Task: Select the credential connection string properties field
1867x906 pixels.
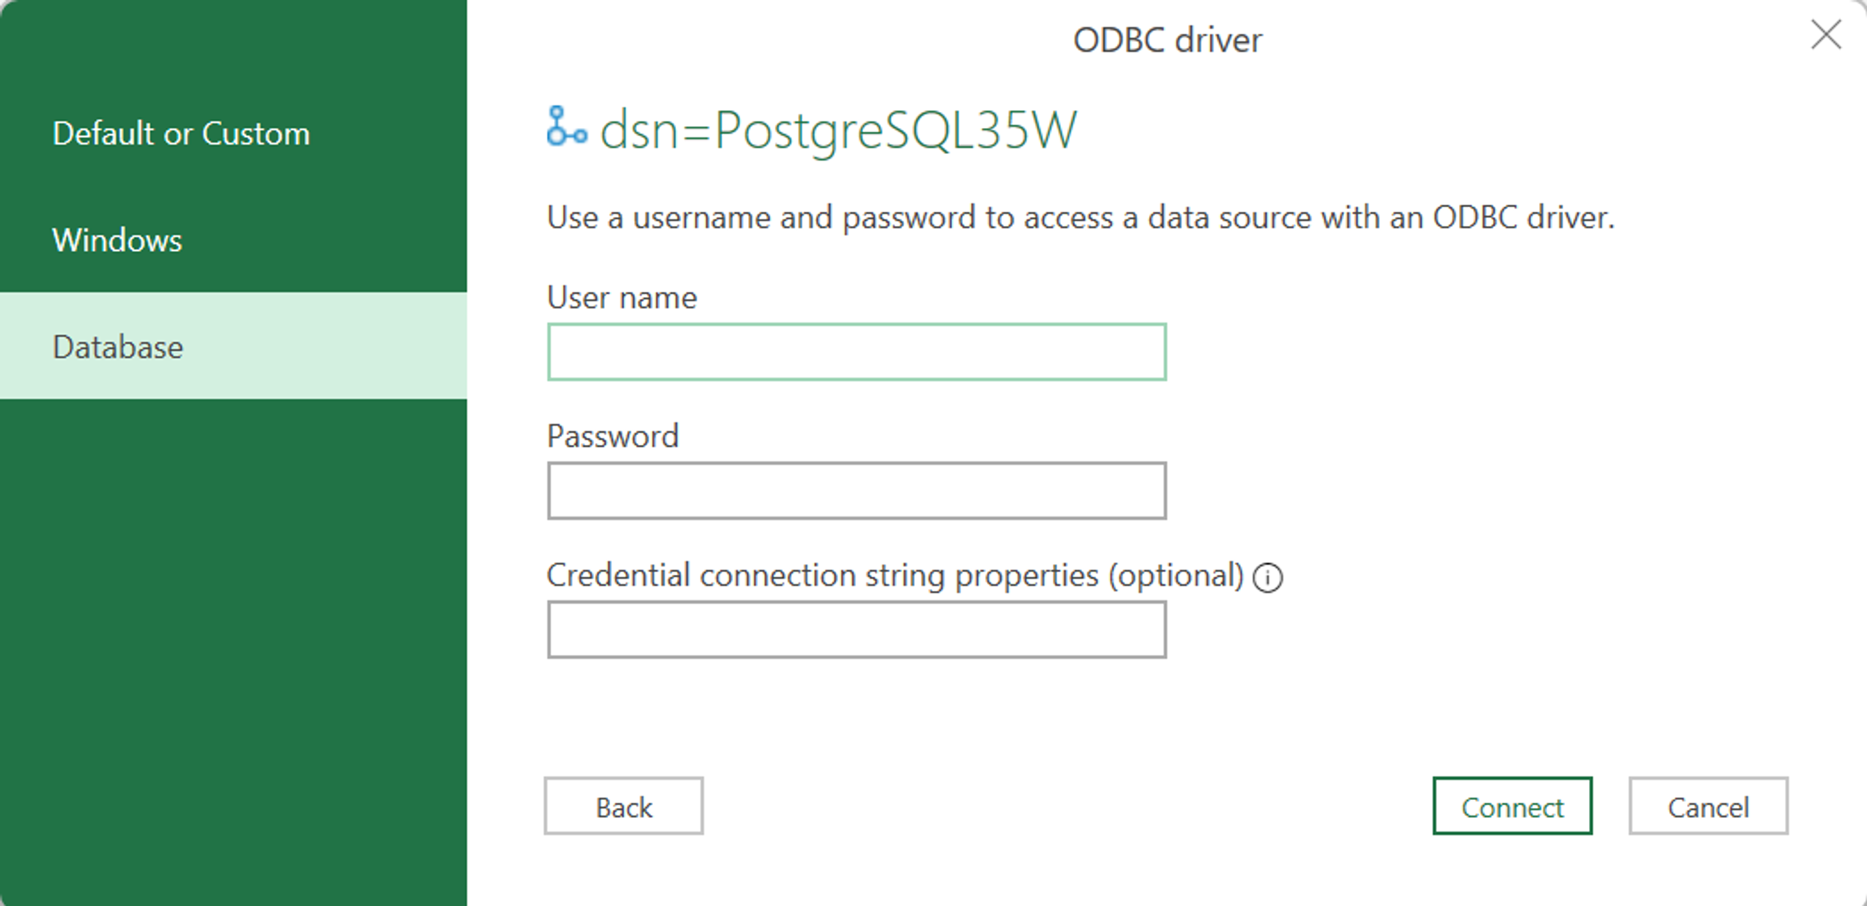Action: [857, 629]
